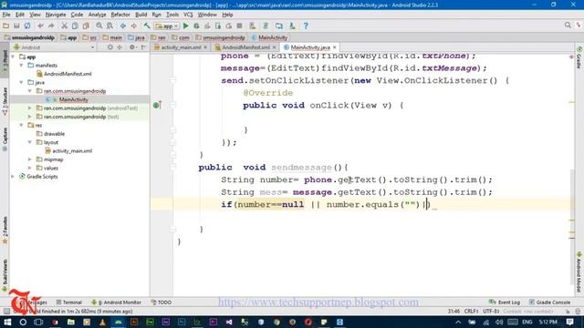584x328 pixels.
Task: Click the CRLF line separator status entry
Action: coord(471,312)
